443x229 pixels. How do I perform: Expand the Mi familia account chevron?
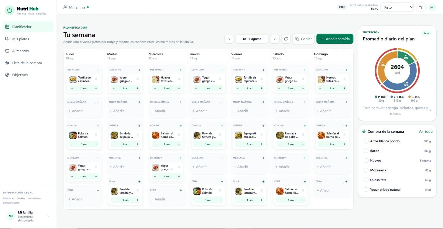pyautogui.click(x=48, y=216)
